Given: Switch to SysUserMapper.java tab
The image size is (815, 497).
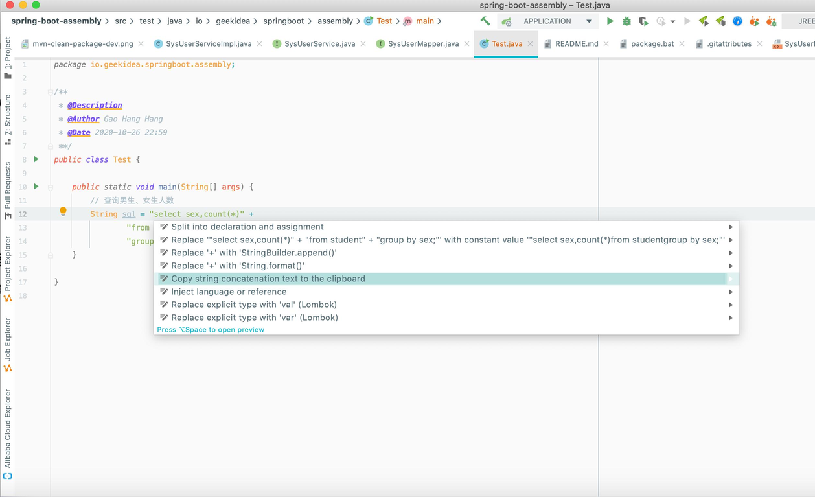Looking at the screenshot, I should [424, 44].
